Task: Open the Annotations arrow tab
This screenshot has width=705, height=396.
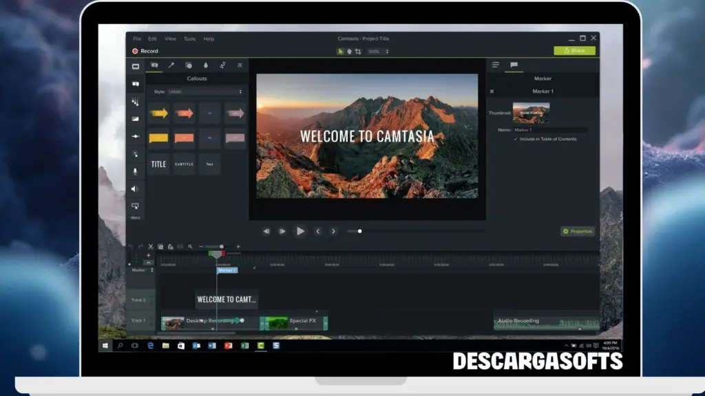Action: point(171,65)
